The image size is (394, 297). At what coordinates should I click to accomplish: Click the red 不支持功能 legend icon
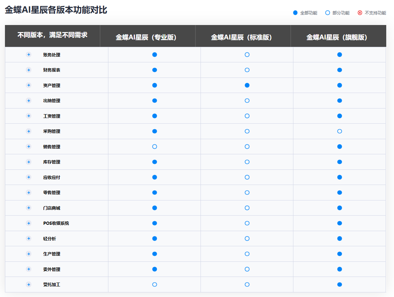coord(360,13)
